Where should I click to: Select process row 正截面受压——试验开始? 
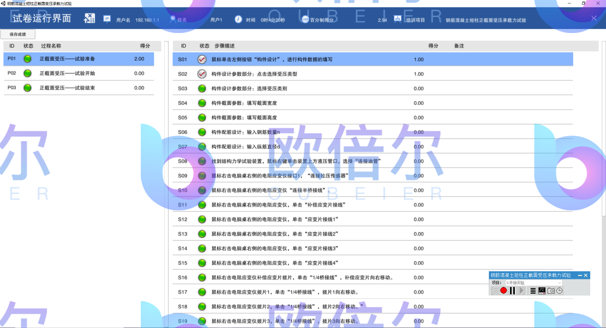pos(79,73)
